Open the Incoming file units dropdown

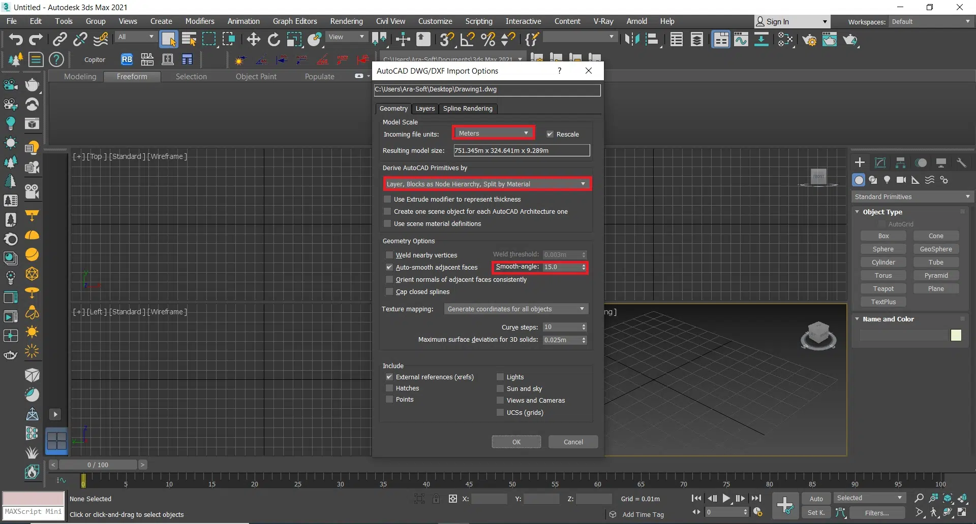tap(493, 133)
